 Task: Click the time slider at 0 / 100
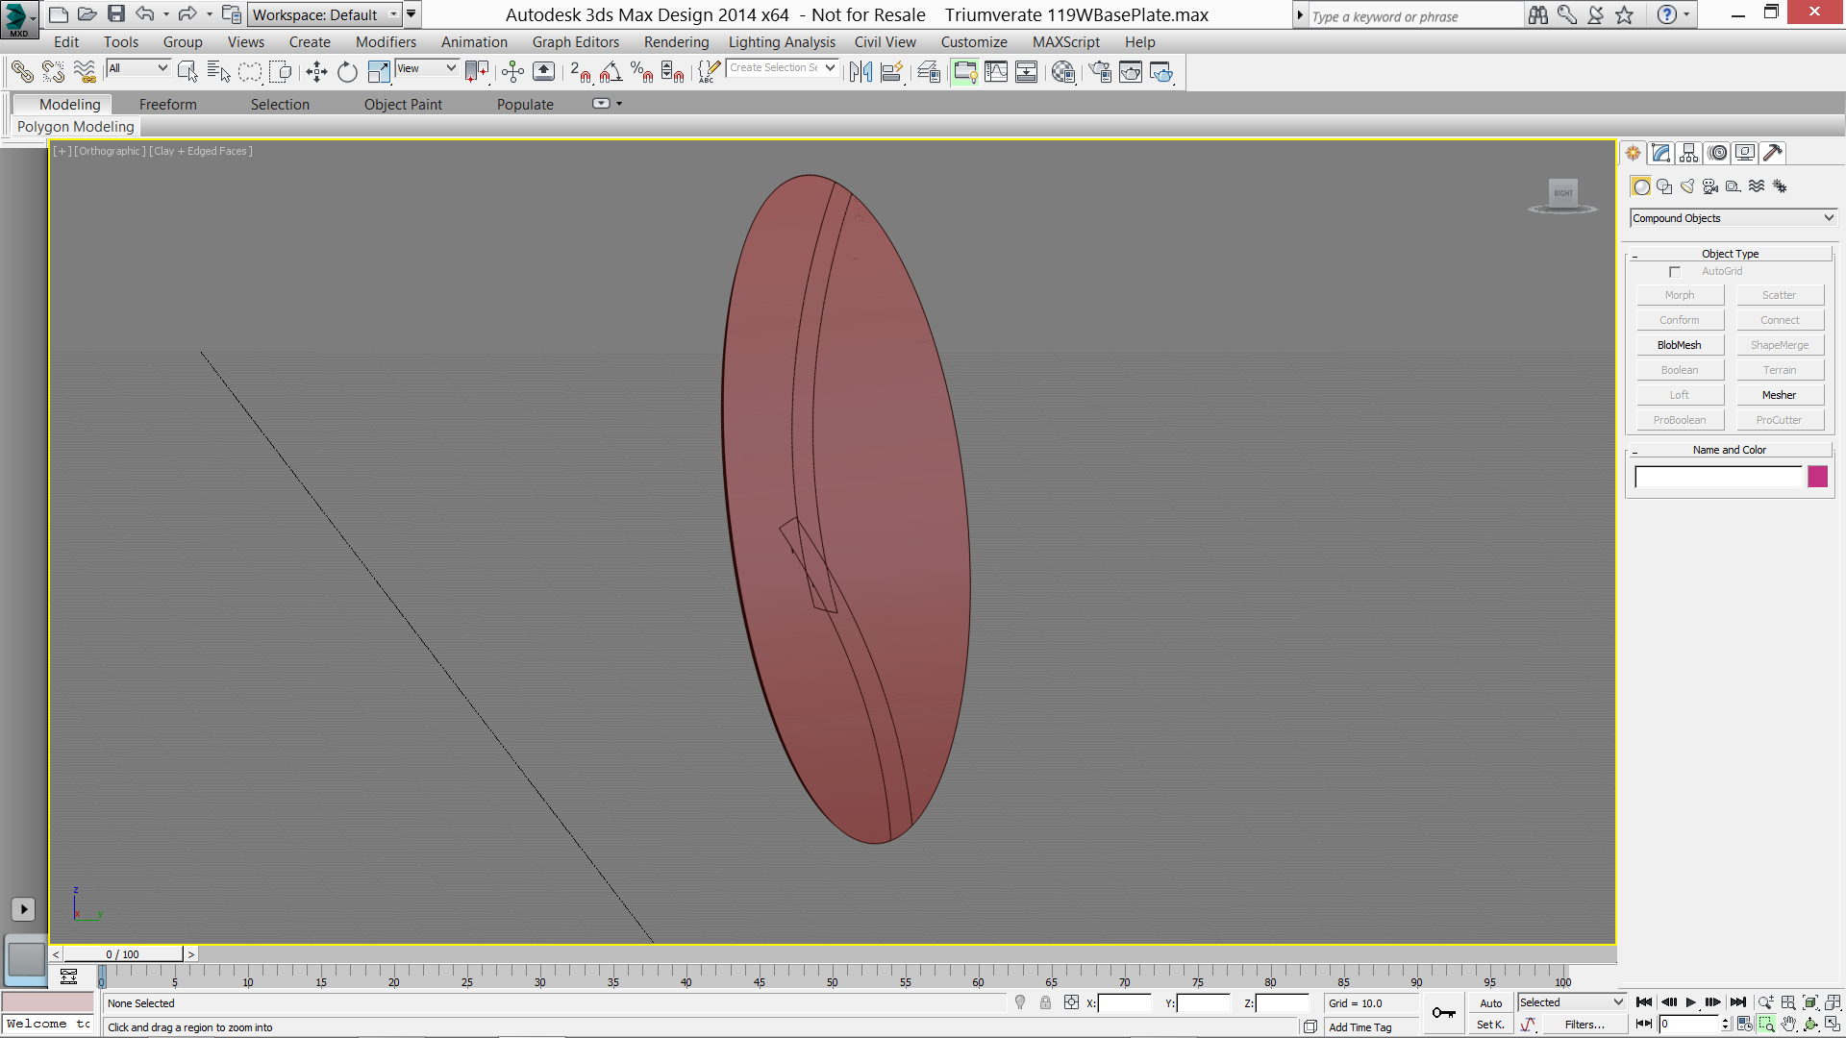click(x=123, y=954)
